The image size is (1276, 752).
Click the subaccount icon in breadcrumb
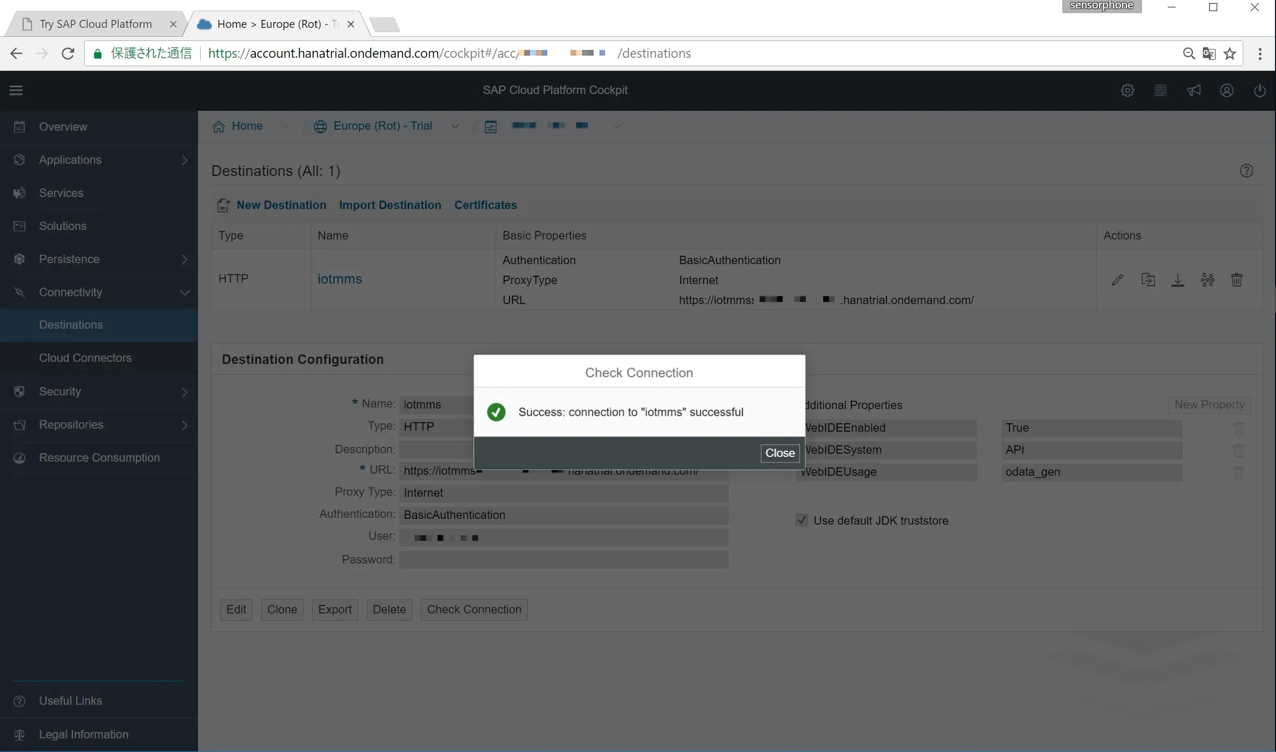(x=491, y=127)
